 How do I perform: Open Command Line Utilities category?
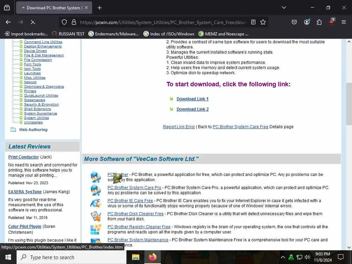43,42
